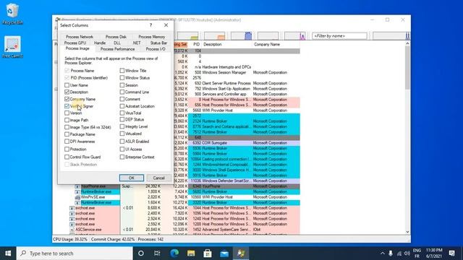Click the yellow-green activity mini graph in toolbar
463x260 pixels.
click(188, 35)
